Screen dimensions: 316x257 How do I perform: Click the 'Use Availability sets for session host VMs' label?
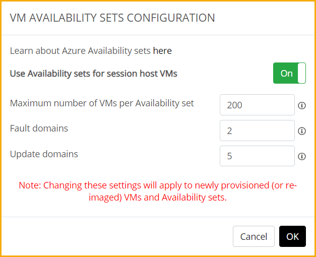point(93,74)
